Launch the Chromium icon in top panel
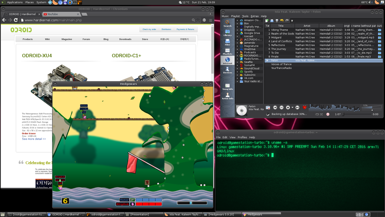The height and width of the screenshot is (217, 385). pos(60,2)
